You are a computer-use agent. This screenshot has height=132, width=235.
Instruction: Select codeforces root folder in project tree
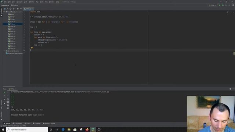click(12, 12)
